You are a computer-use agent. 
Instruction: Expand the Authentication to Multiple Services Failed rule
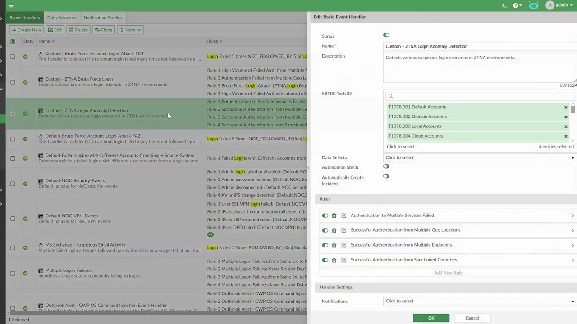tap(572, 216)
